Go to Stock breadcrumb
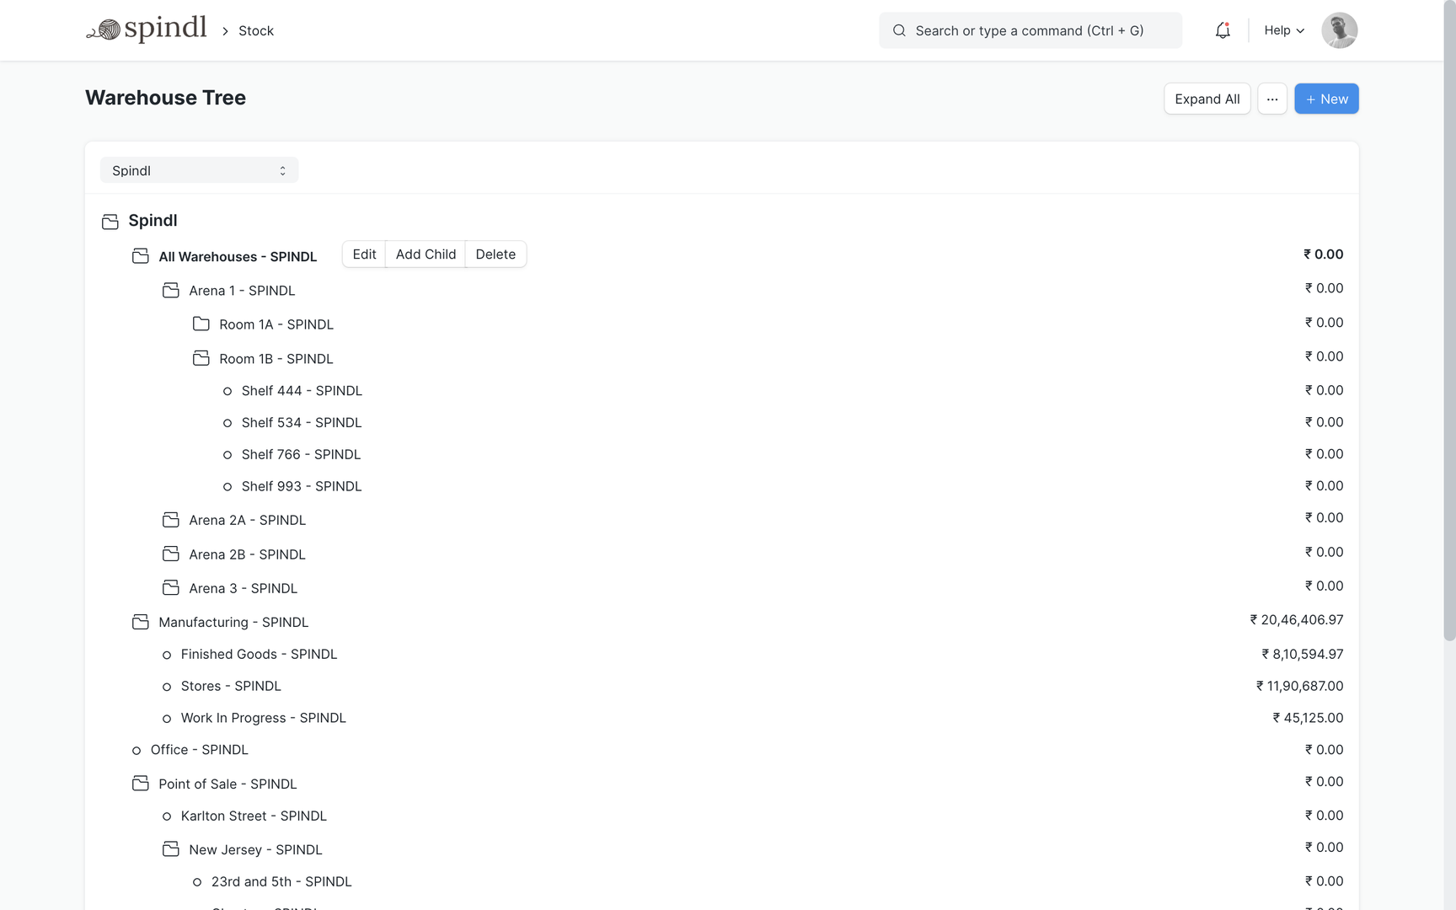 pyautogui.click(x=256, y=30)
